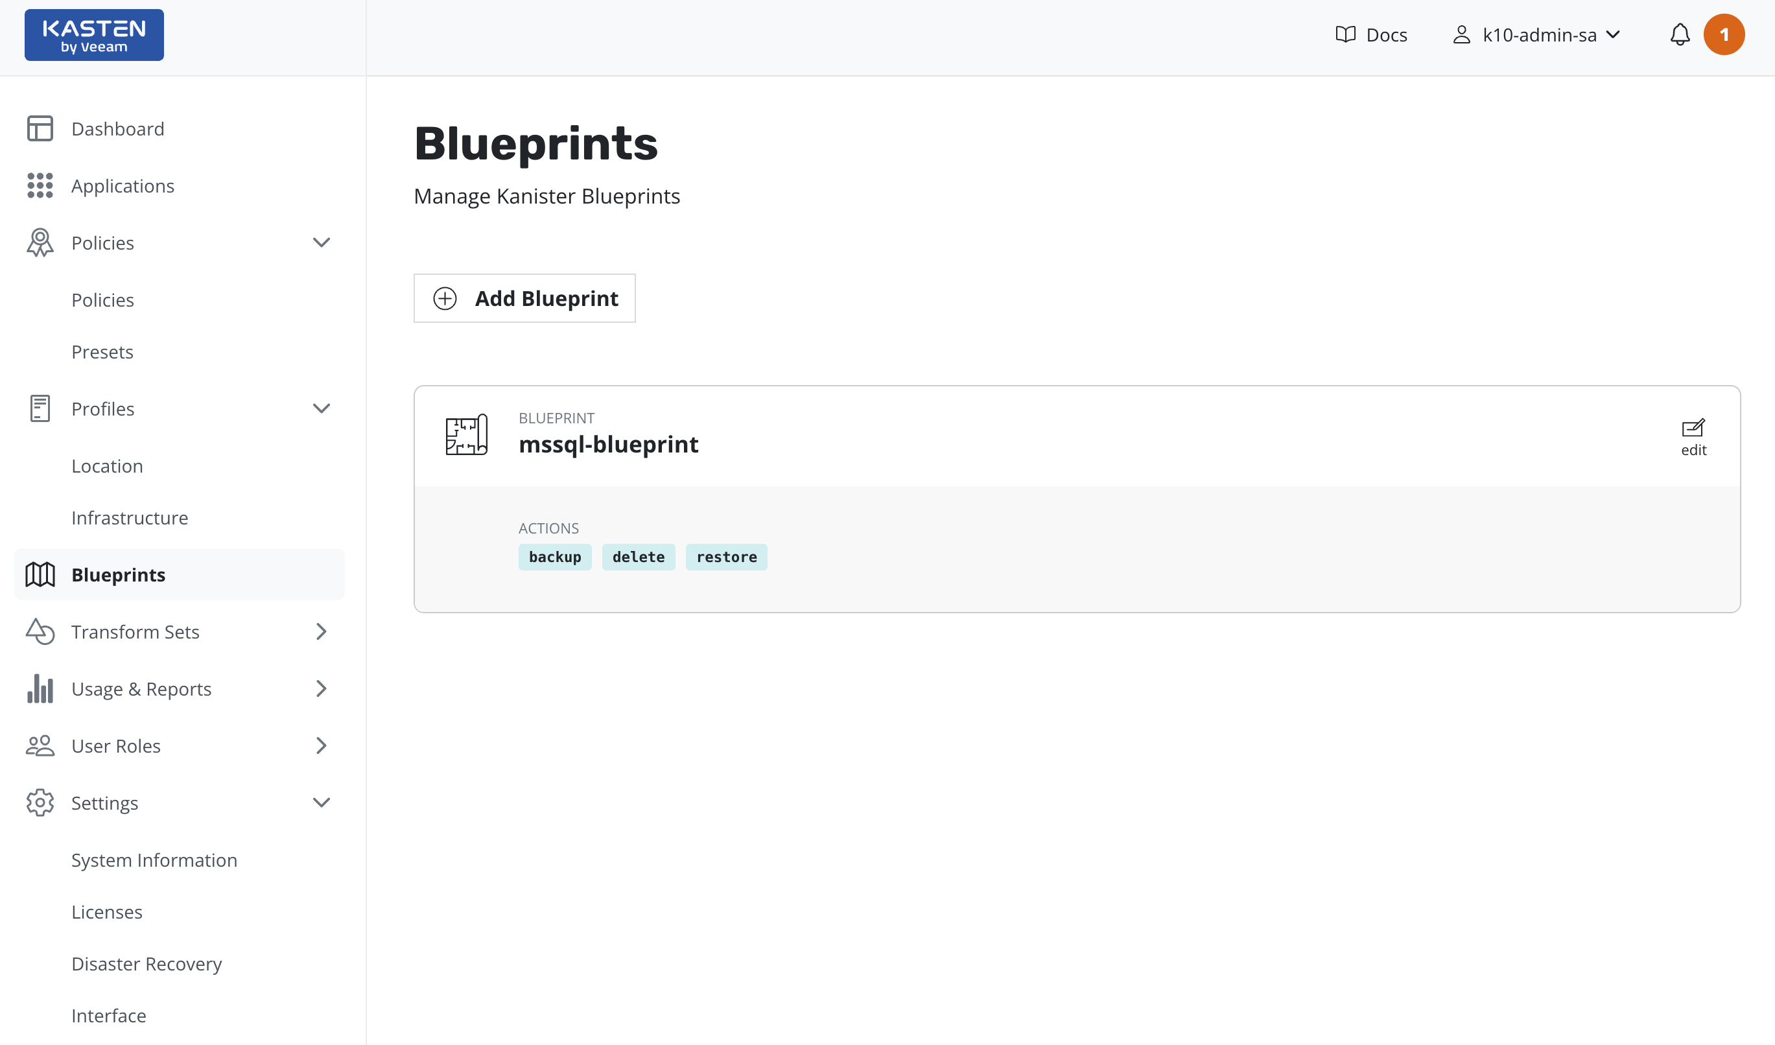Click the Dashboard sidebar icon
Screen dimensions: 1775x1045
[40, 129]
